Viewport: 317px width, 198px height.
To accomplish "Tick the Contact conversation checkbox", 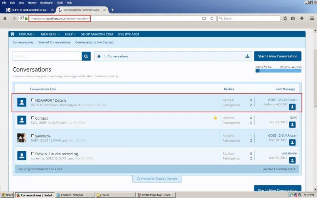I will pos(32,118).
